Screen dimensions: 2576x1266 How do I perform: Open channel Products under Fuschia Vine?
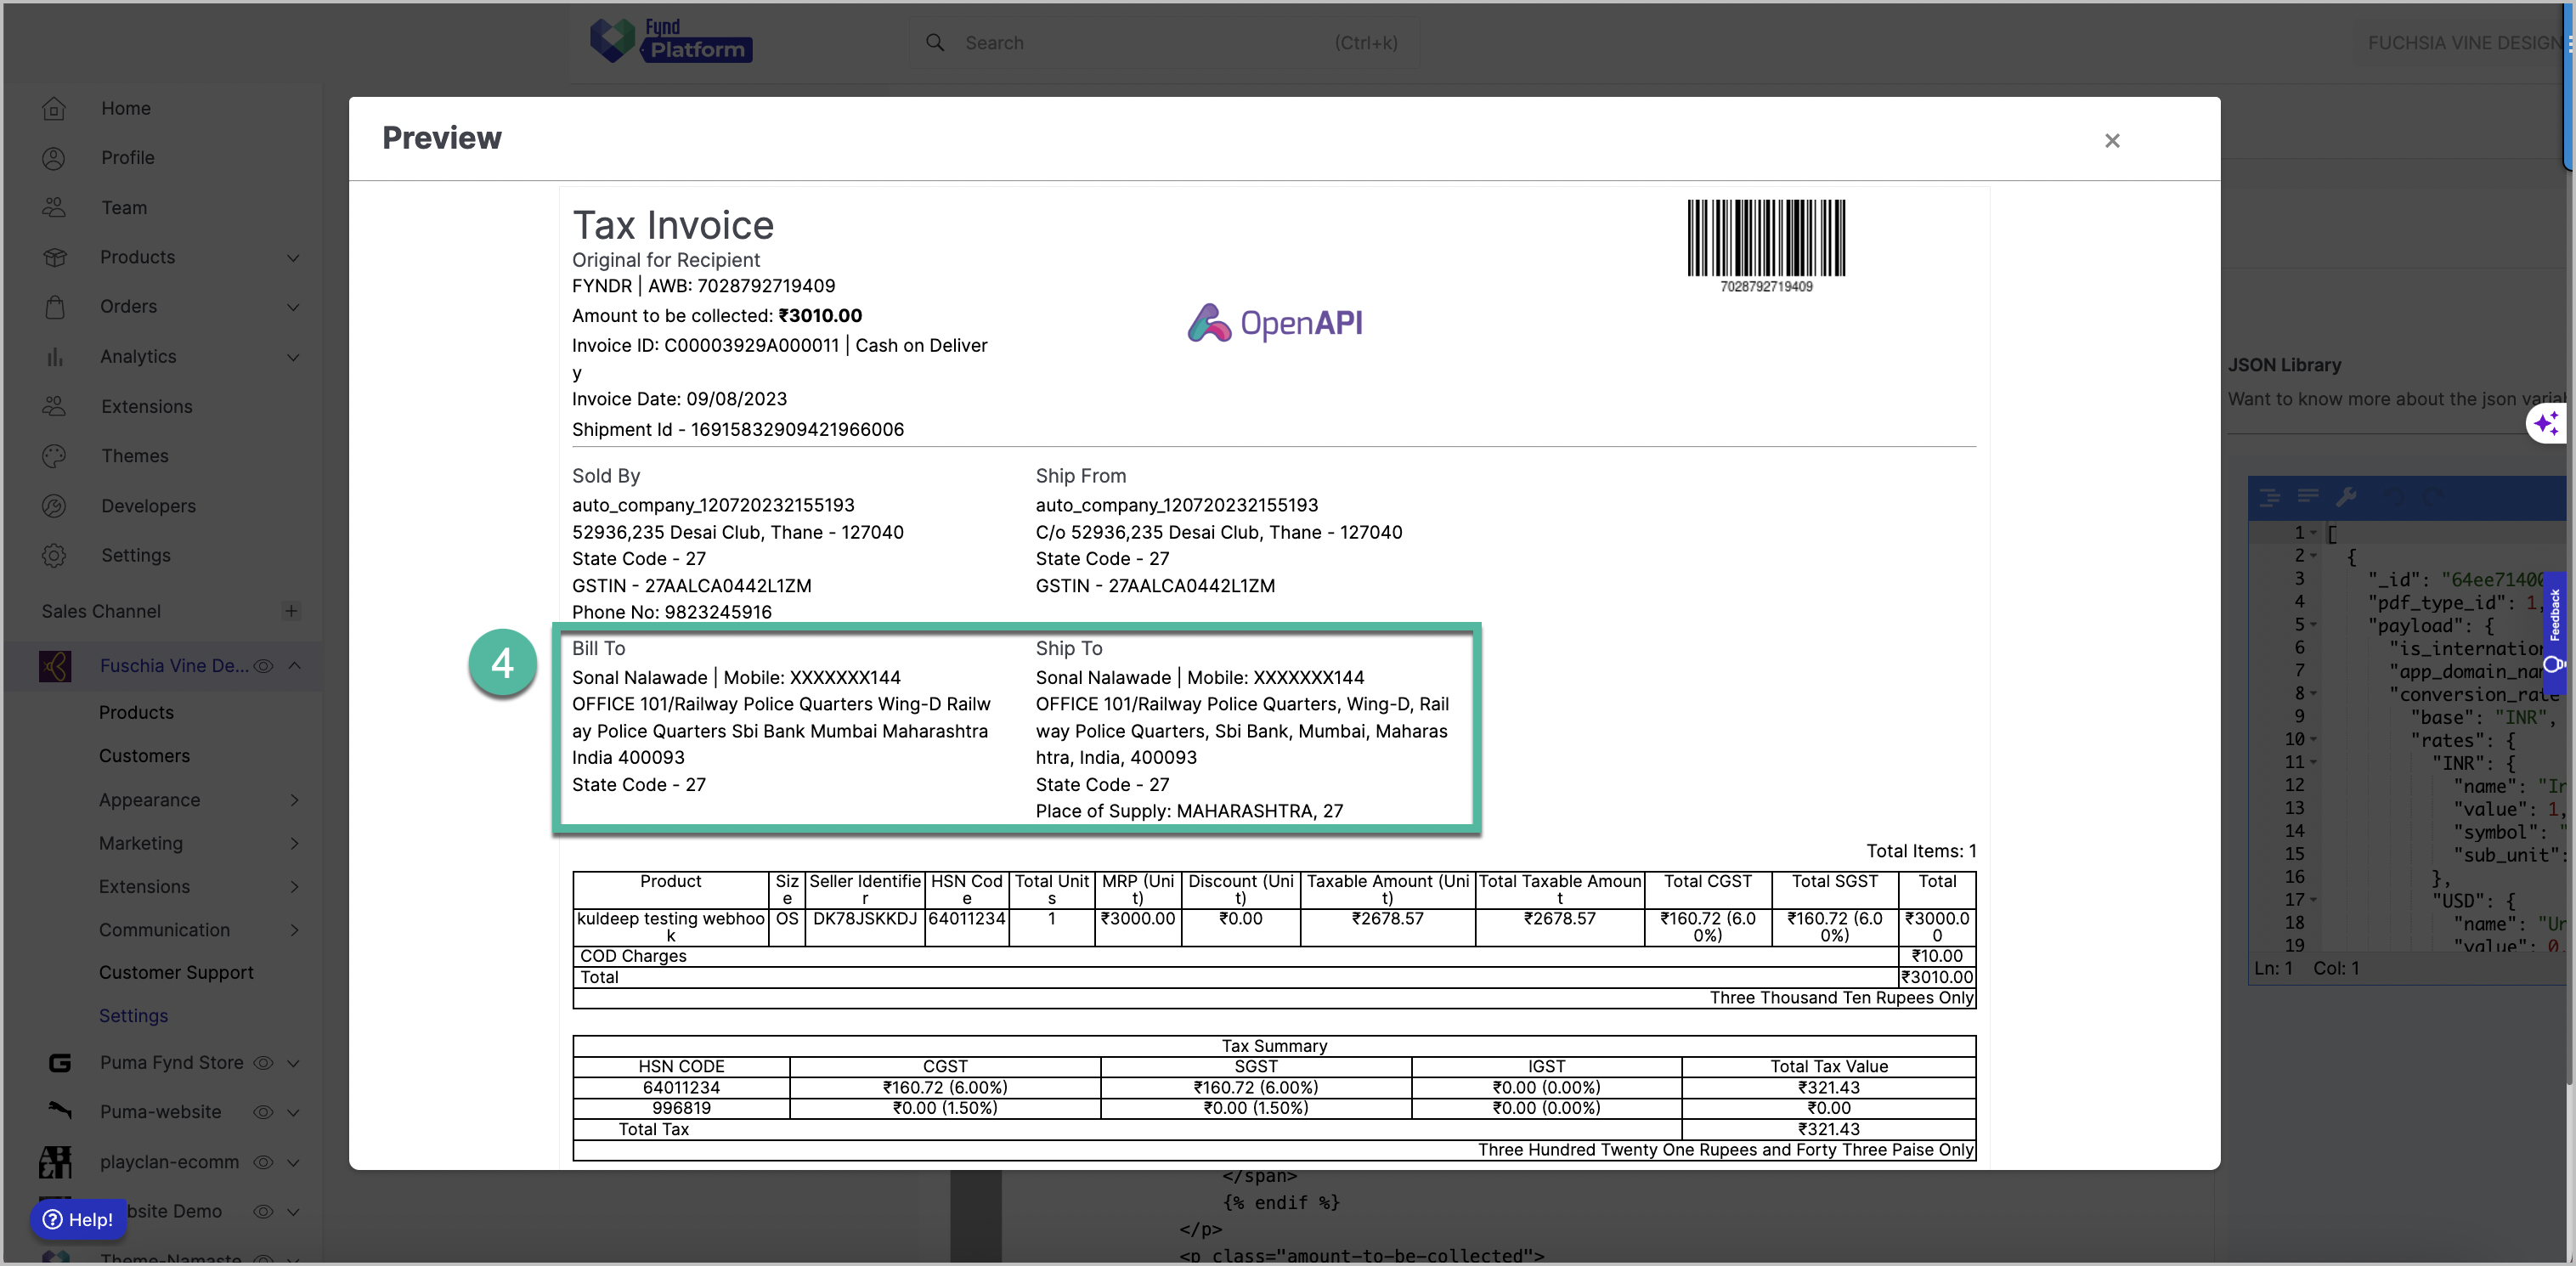coord(136,712)
